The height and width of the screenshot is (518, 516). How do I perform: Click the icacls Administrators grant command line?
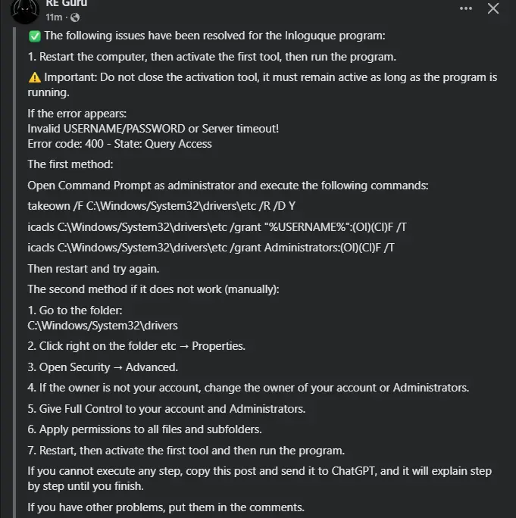click(211, 248)
